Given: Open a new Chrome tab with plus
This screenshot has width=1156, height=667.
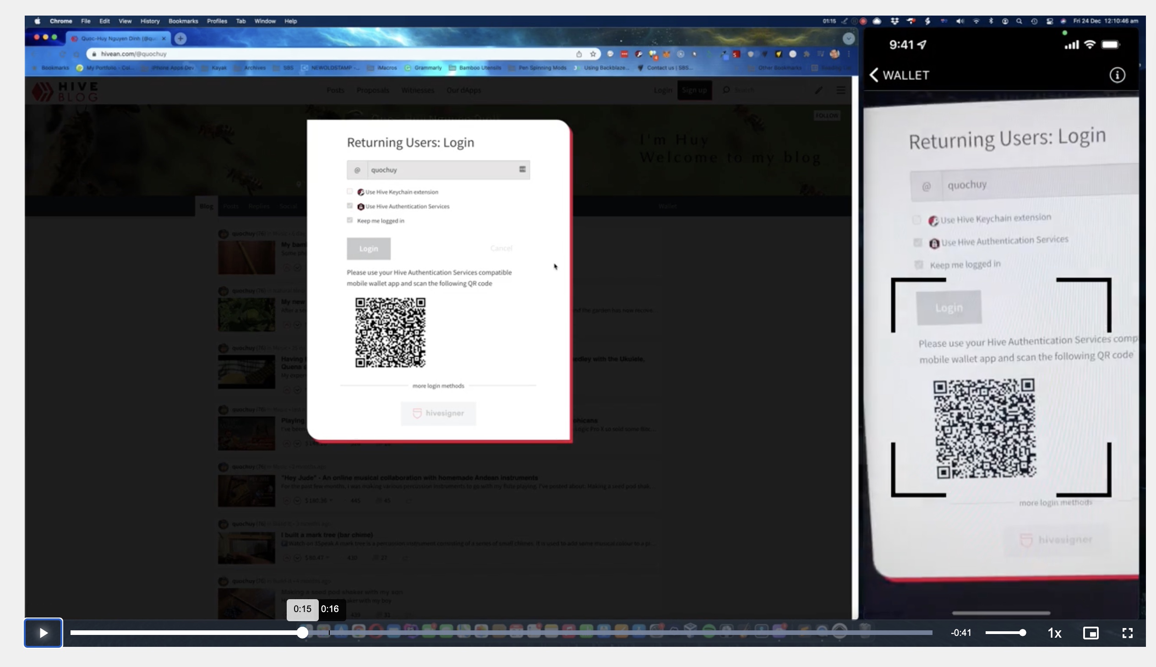Looking at the screenshot, I should tap(180, 38).
